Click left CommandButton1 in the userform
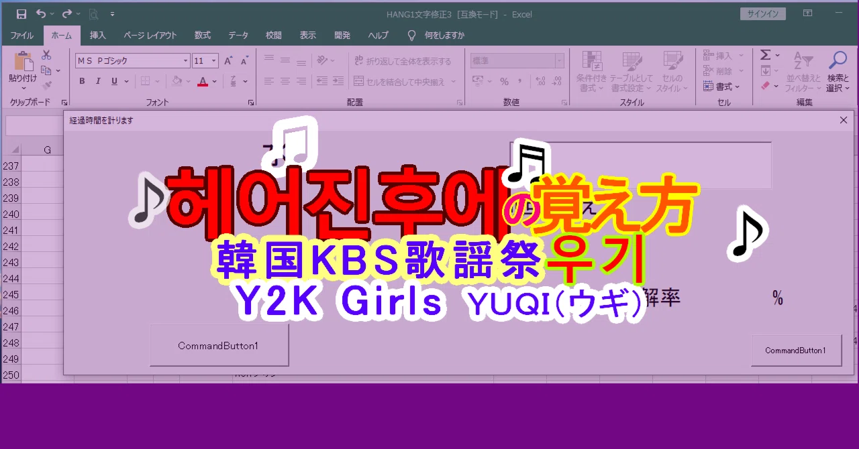 [x=219, y=346]
